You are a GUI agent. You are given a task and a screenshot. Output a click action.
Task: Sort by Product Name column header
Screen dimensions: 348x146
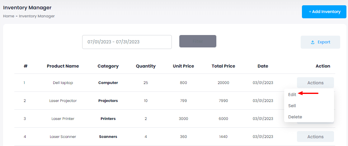(x=63, y=66)
